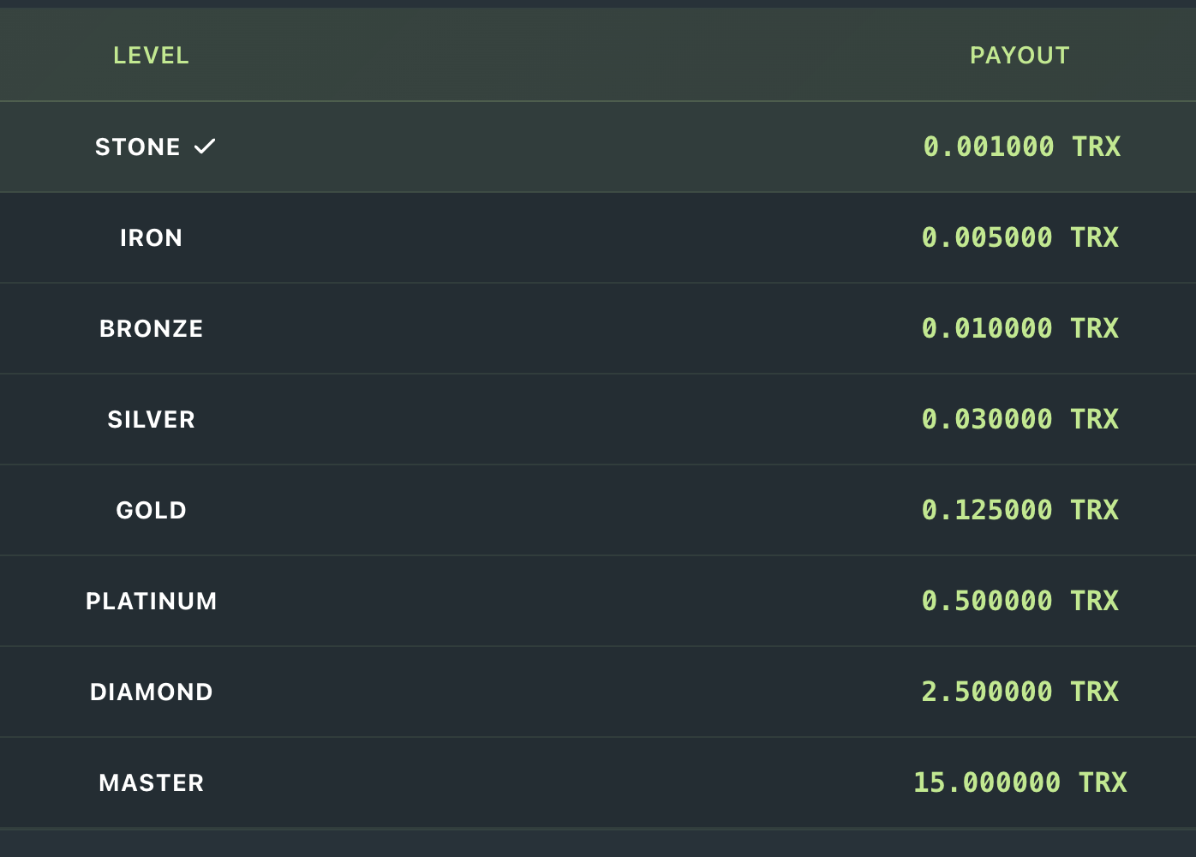This screenshot has height=857, width=1196.
Task: Select the GOLD level label
Action: [152, 511]
